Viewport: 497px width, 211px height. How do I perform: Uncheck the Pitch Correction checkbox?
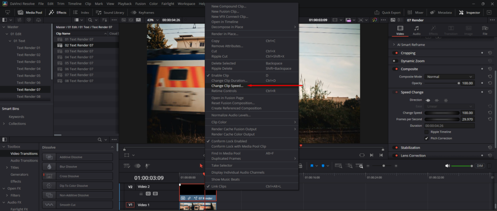(x=426, y=138)
